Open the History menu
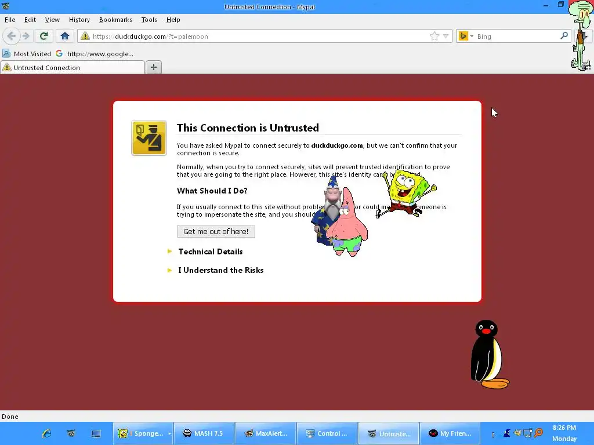The width and height of the screenshot is (594, 445). 79,20
